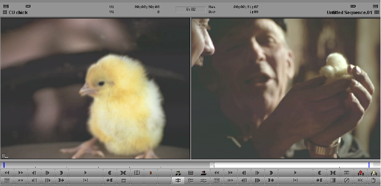381x186 pixels.
Task: Open the Untitled Sequence.01 name menu
Action: coord(349,13)
